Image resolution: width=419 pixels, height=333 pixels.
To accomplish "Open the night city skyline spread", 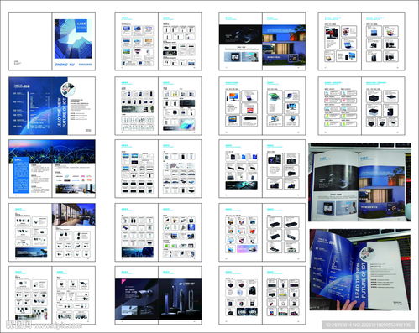I will point(52,169).
